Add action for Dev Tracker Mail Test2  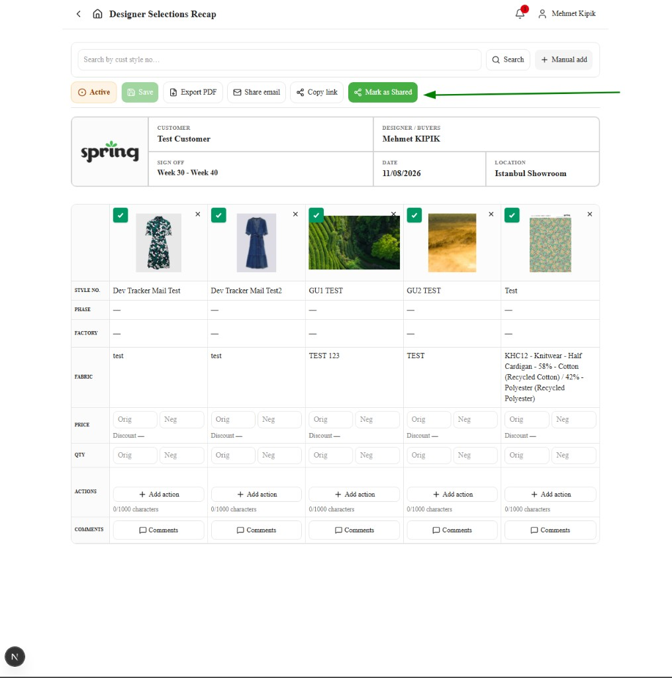pyautogui.click(x=256, y=494)
